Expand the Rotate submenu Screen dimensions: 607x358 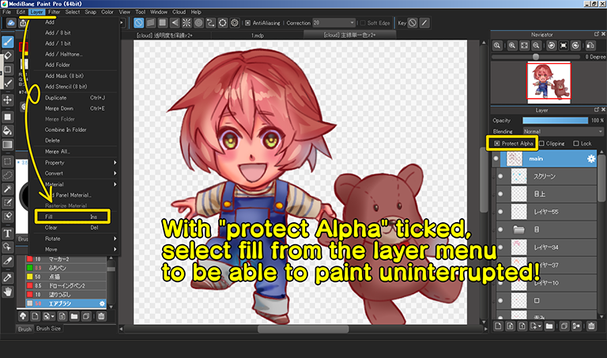pyautogui.click(x=76, y=239)
